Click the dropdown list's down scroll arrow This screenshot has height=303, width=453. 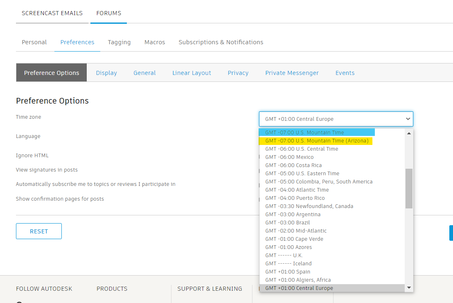click(409, 288)
